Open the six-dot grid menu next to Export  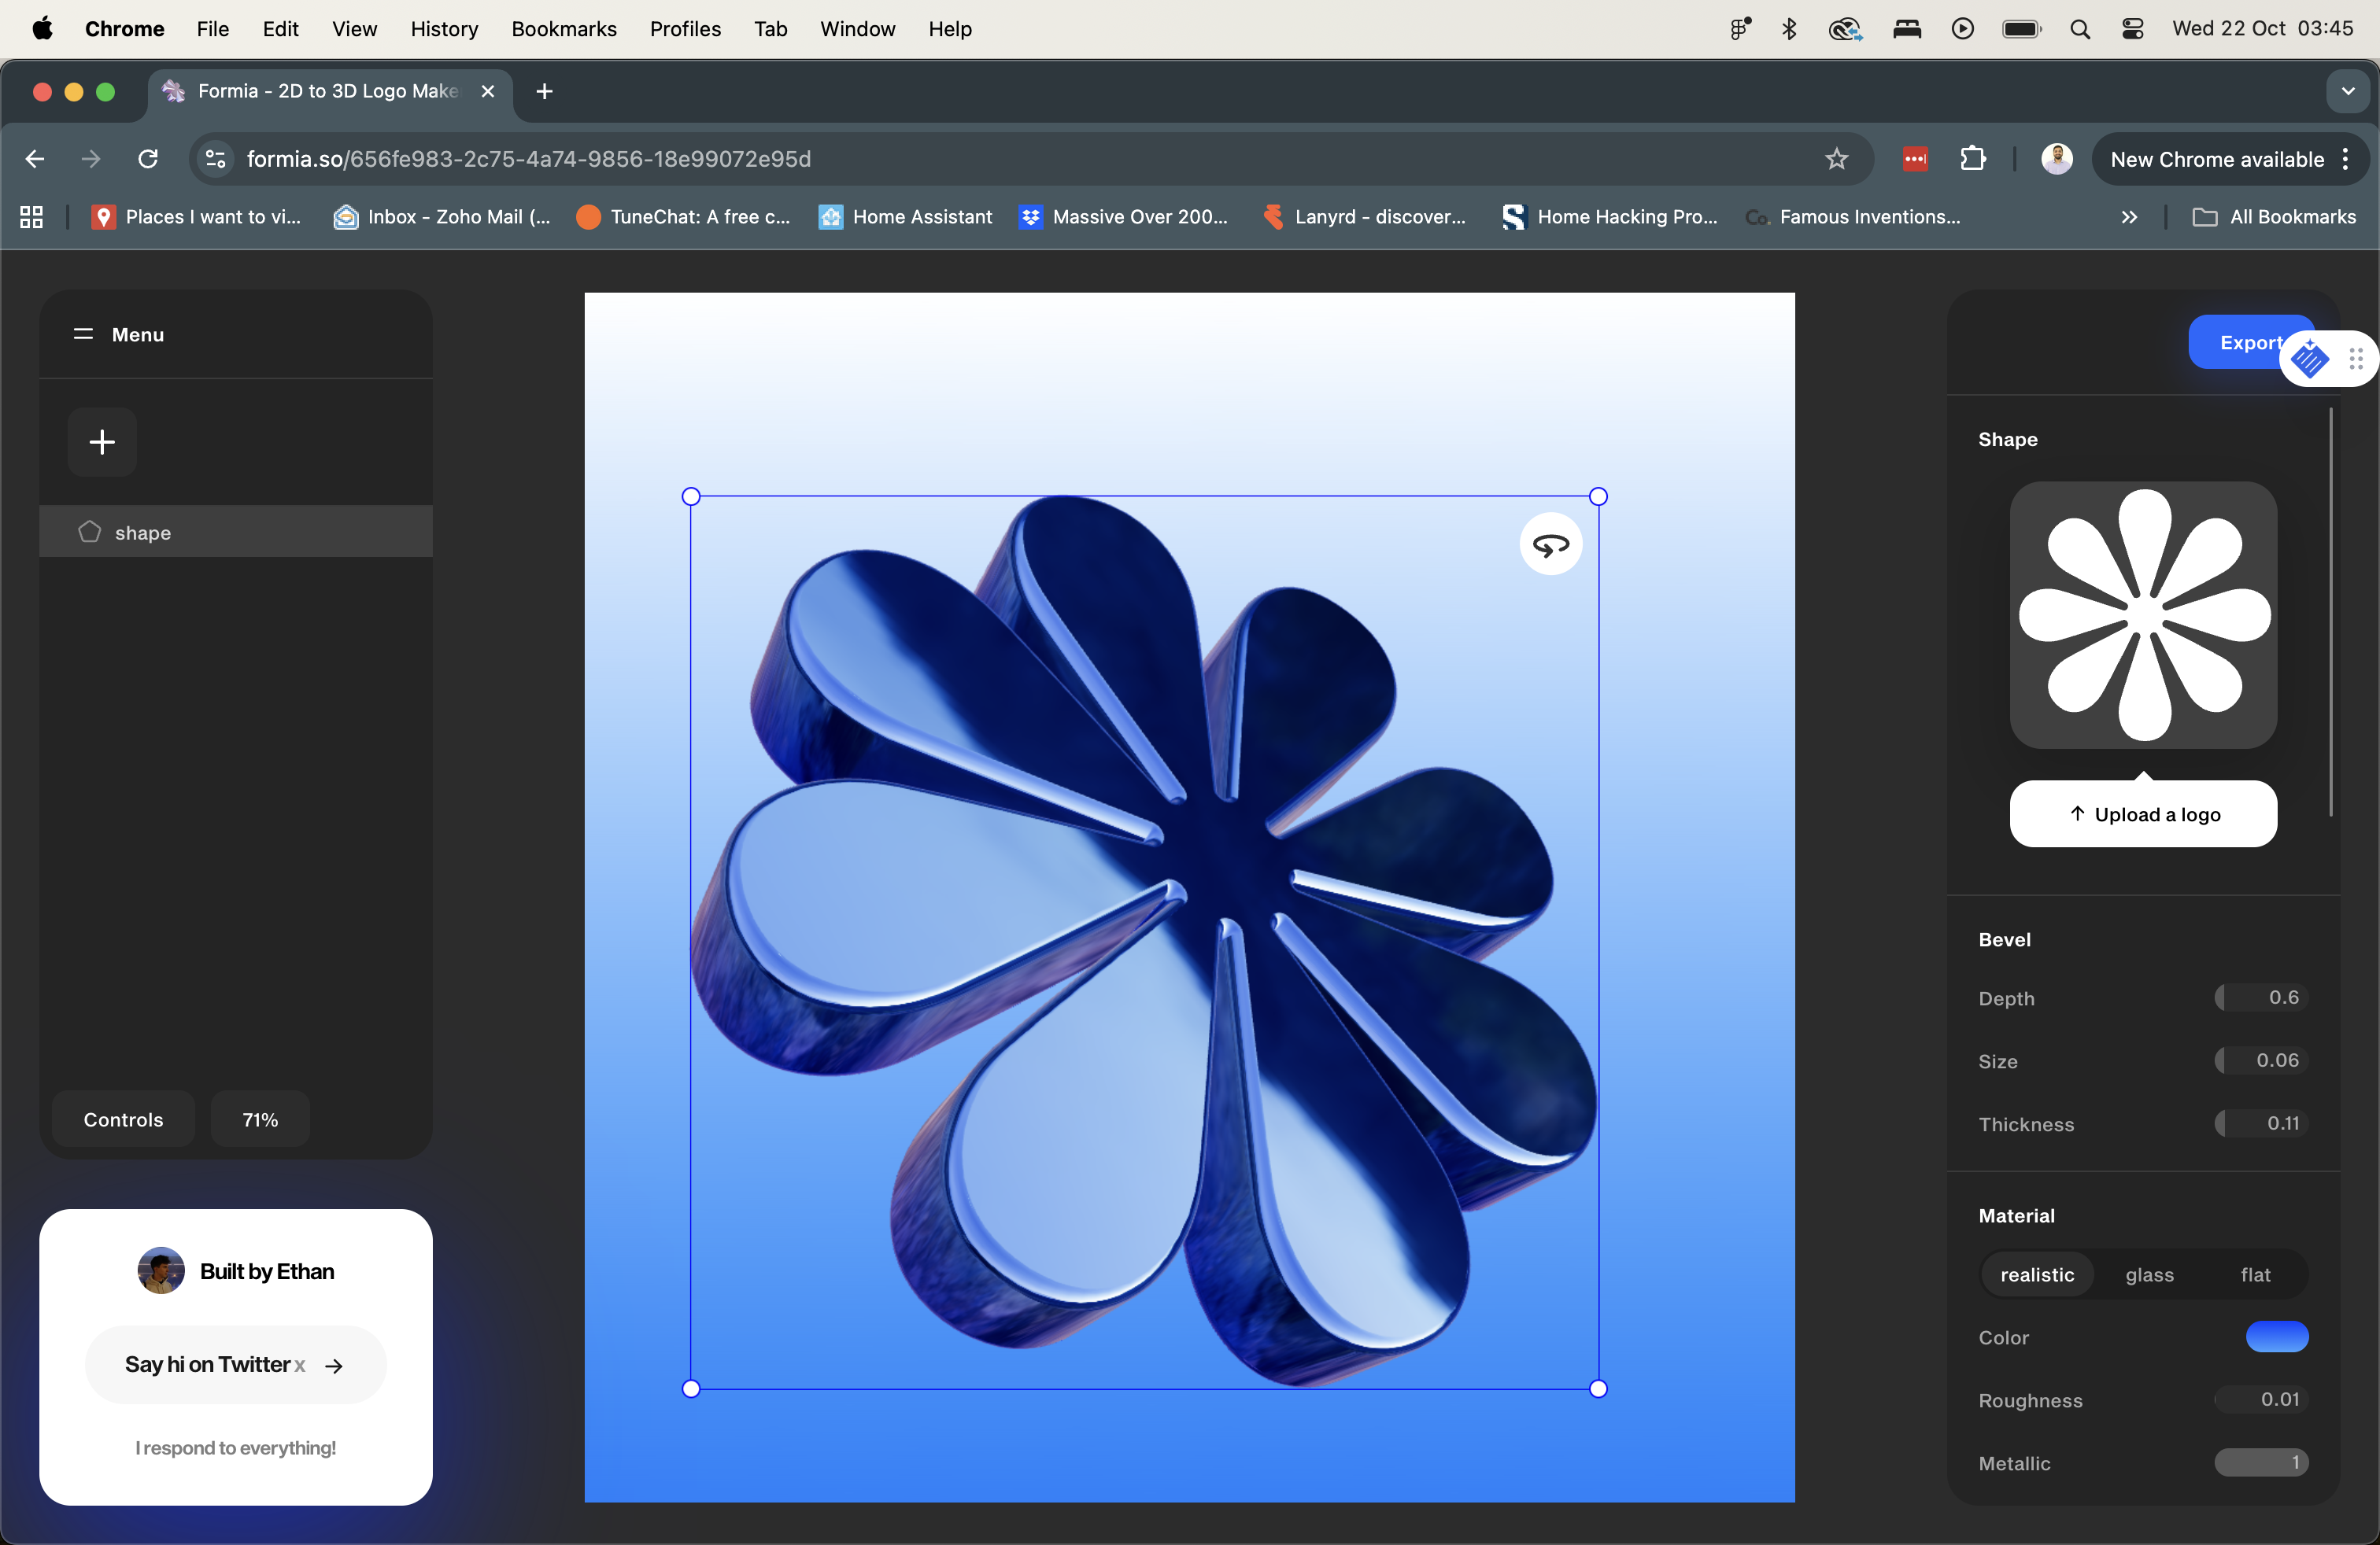coord(2358,359)
